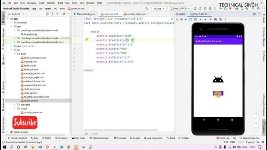Open the File menu

9,3
